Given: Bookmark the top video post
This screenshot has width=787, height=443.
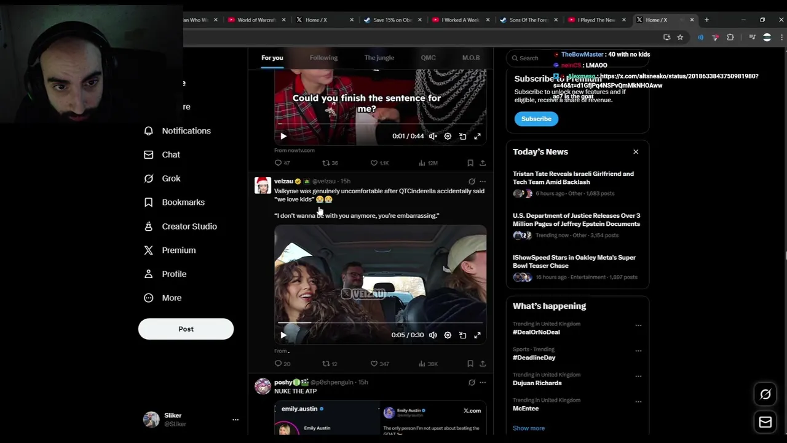Looking at the screenshot, I should click(470, 163).
